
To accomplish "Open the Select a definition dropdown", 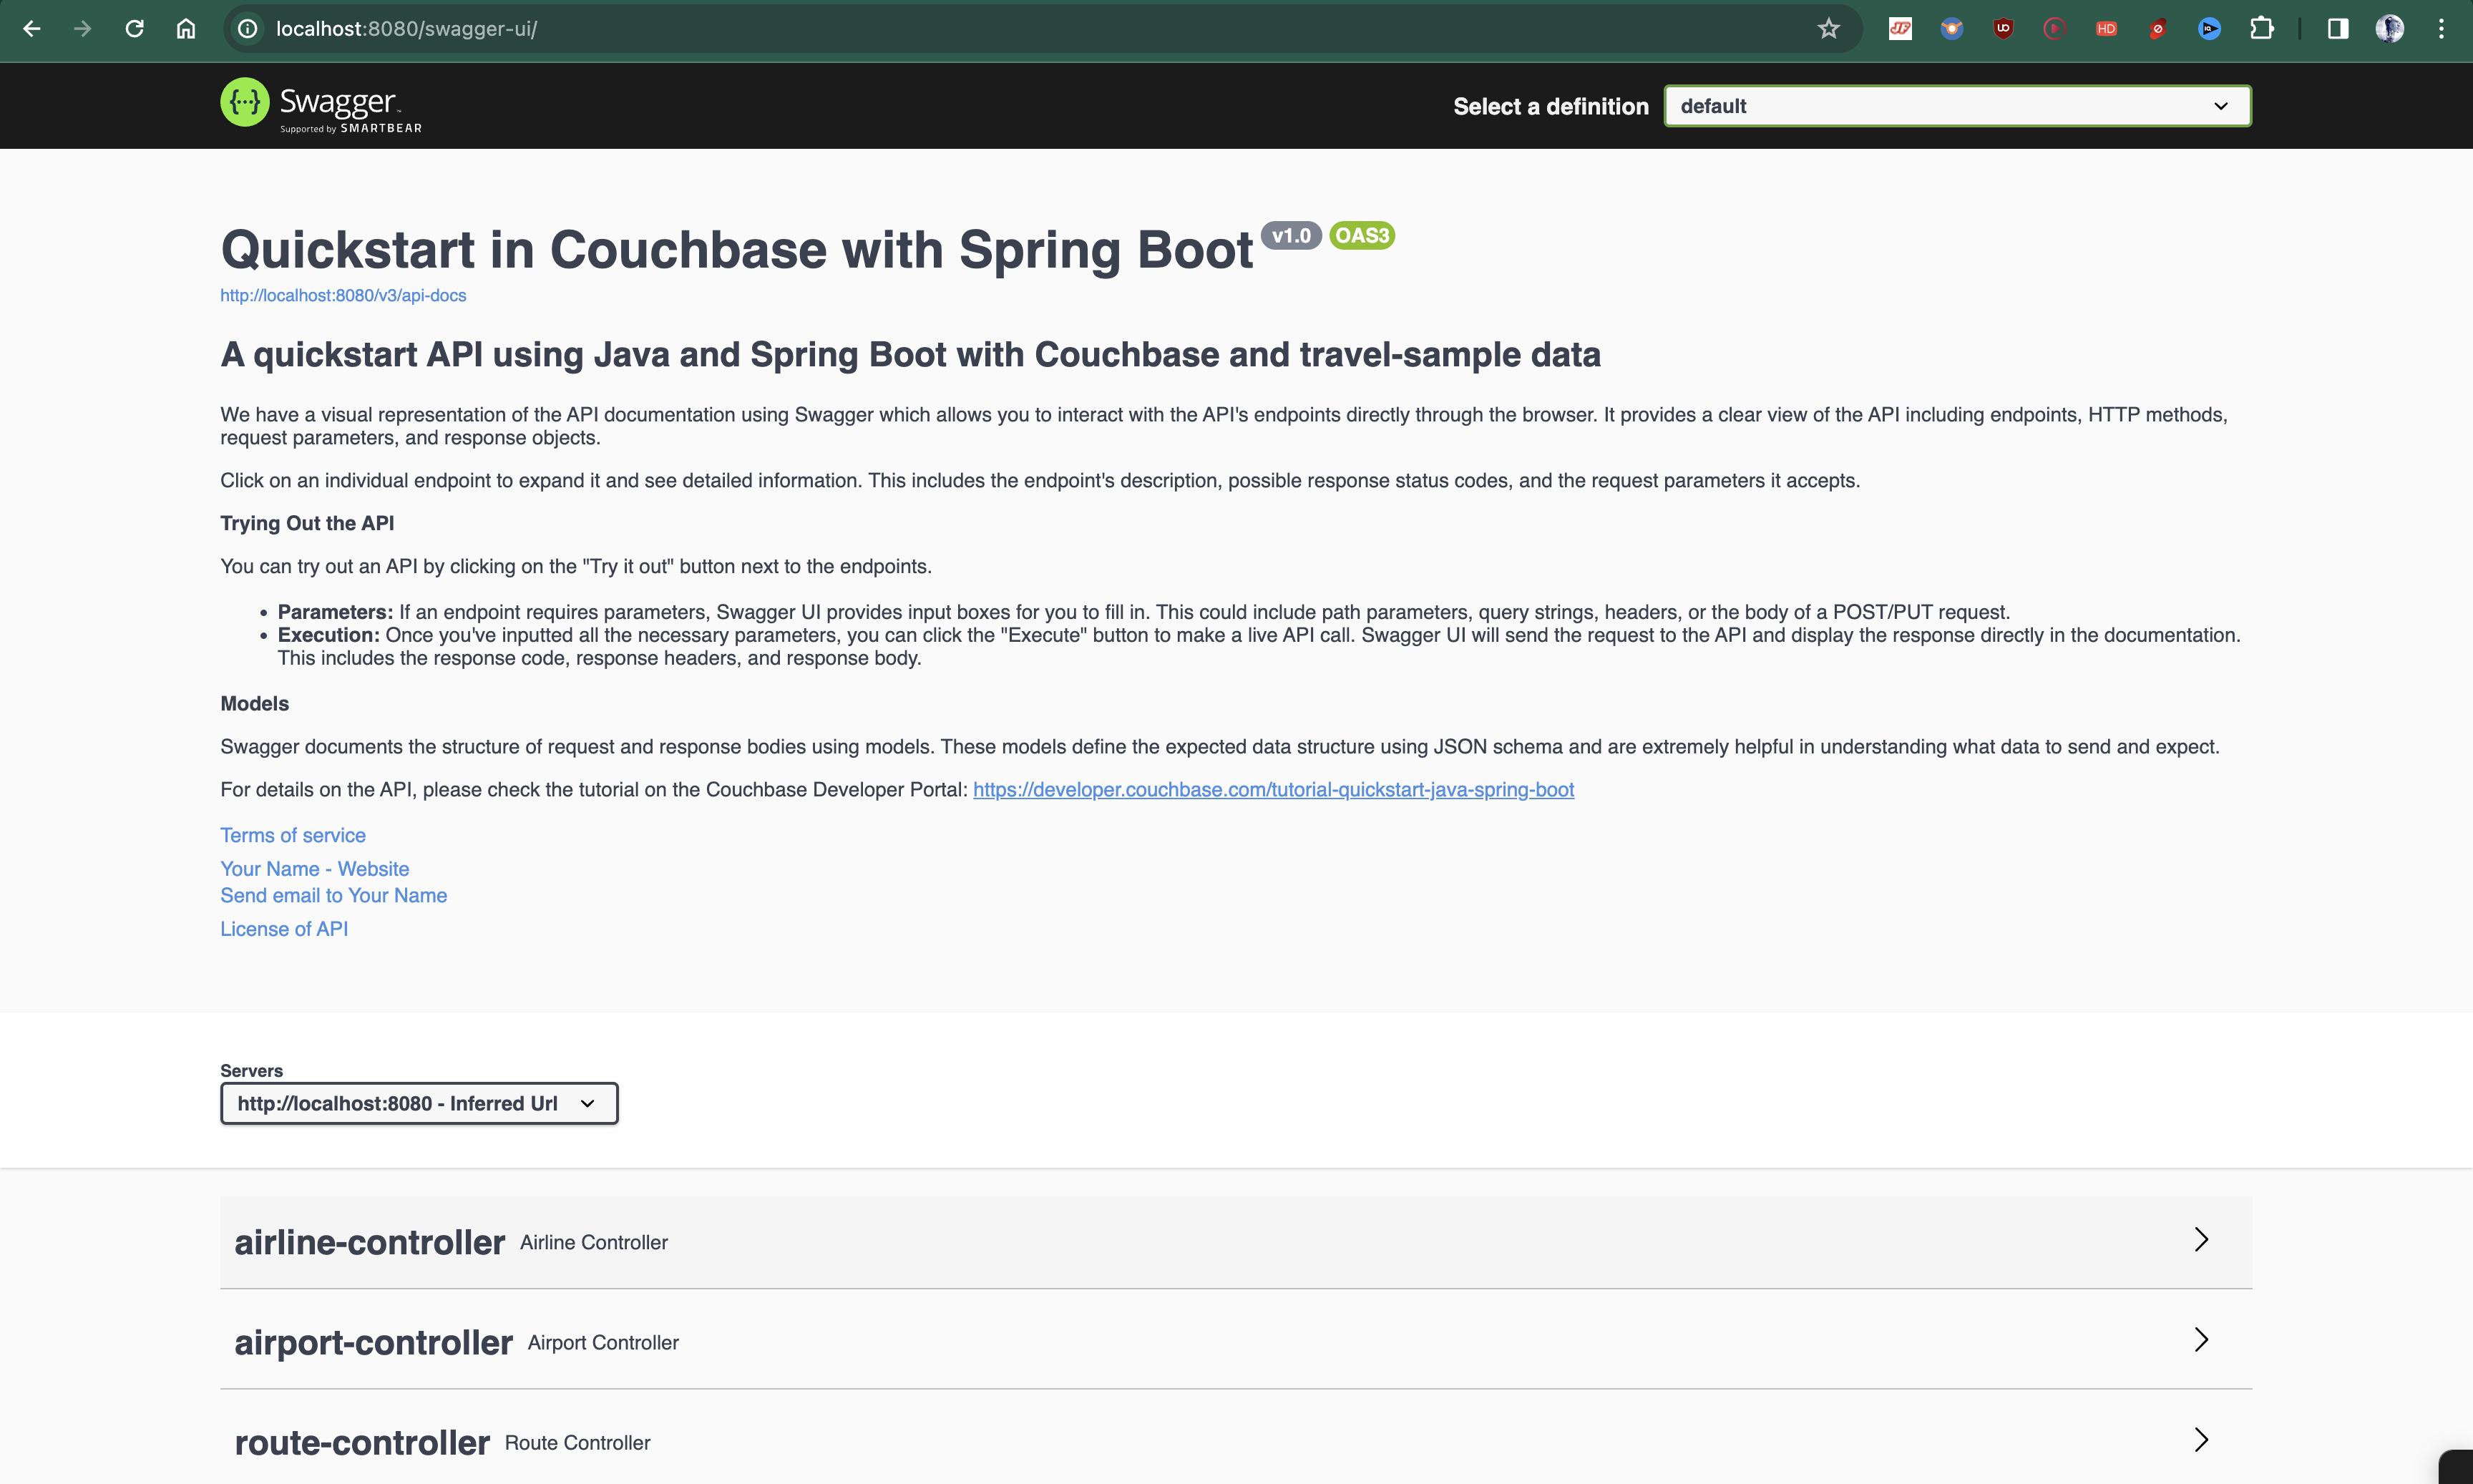I will [1956, 105].
